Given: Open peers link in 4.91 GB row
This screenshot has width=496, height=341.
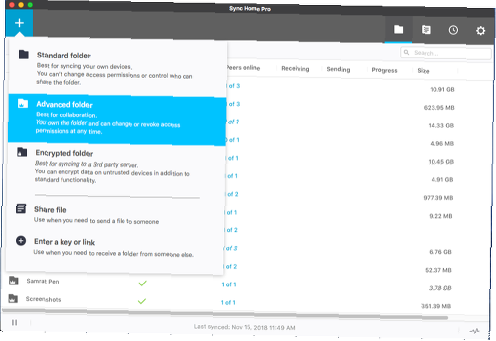Looking at the screenshot, I should pyautogui.click(x=232, y=176).
